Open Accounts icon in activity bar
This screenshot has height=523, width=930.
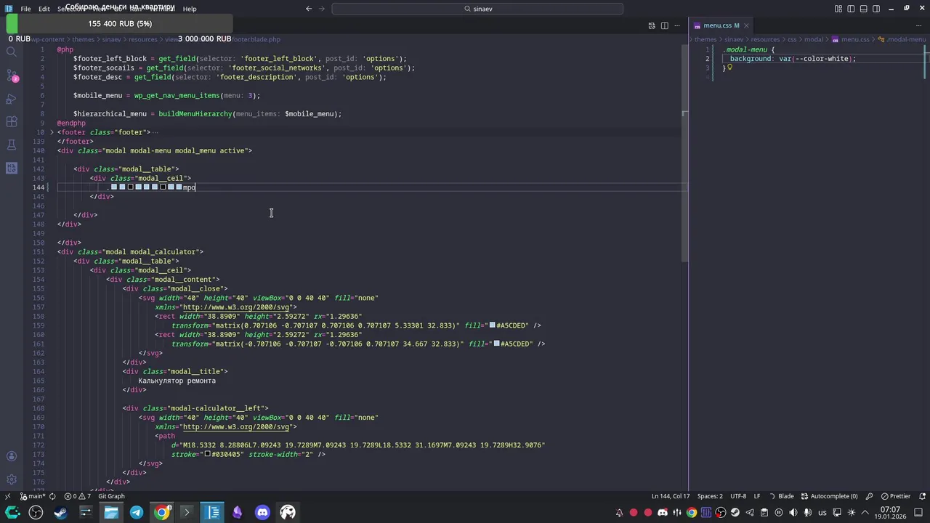pyautogui.click(x=11, y=456)
